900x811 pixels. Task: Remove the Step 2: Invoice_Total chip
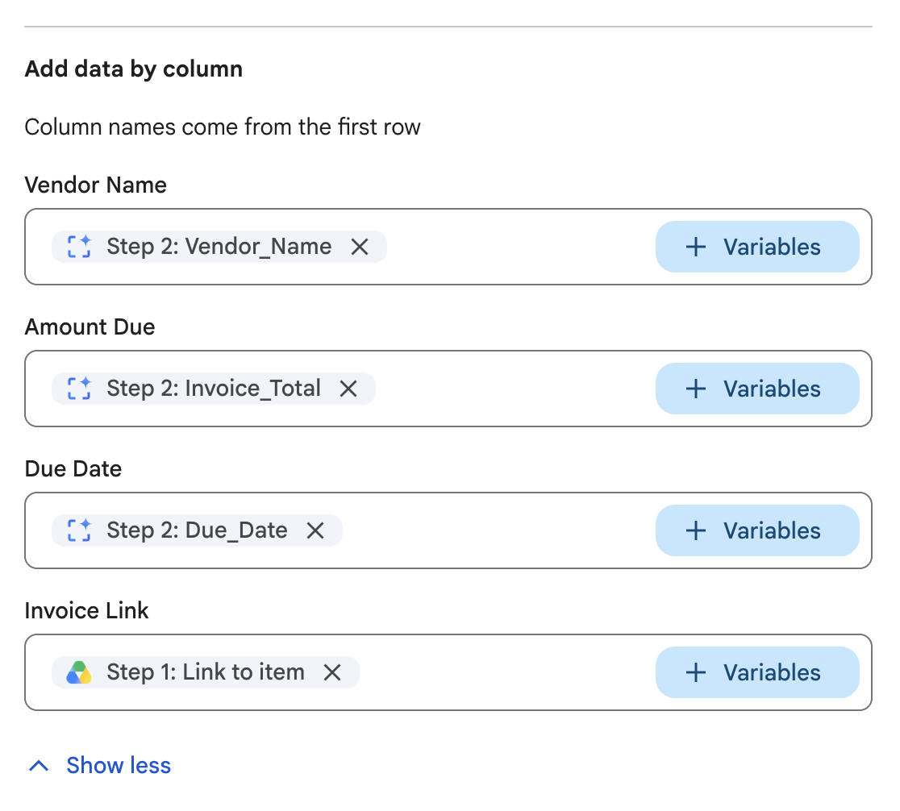pos(348,389)
